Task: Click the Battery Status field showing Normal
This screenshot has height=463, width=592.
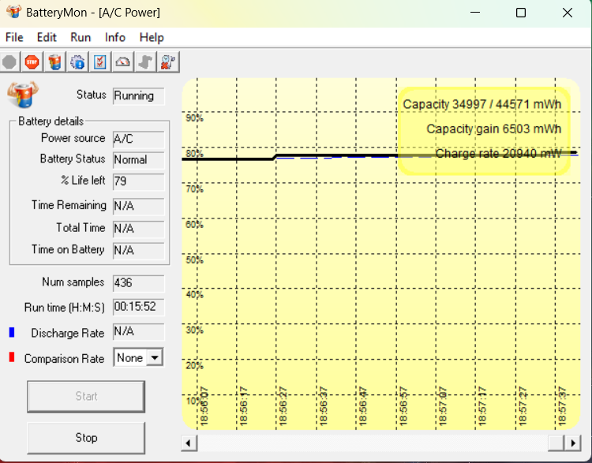Action: [139, 160]
